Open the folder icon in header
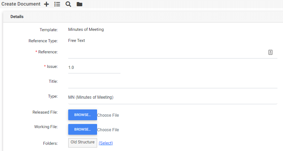The width and height of the screenshot is (283, 151). click(79, 4)
